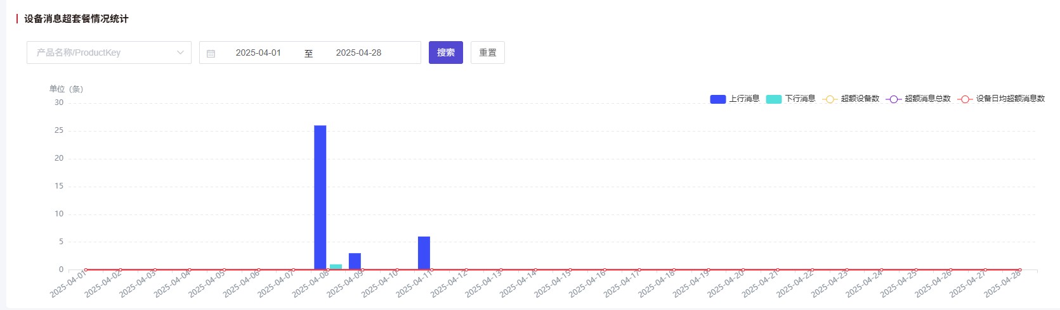
Task: Toggle 上行消息 legend blue swatch
Action: 717,99
